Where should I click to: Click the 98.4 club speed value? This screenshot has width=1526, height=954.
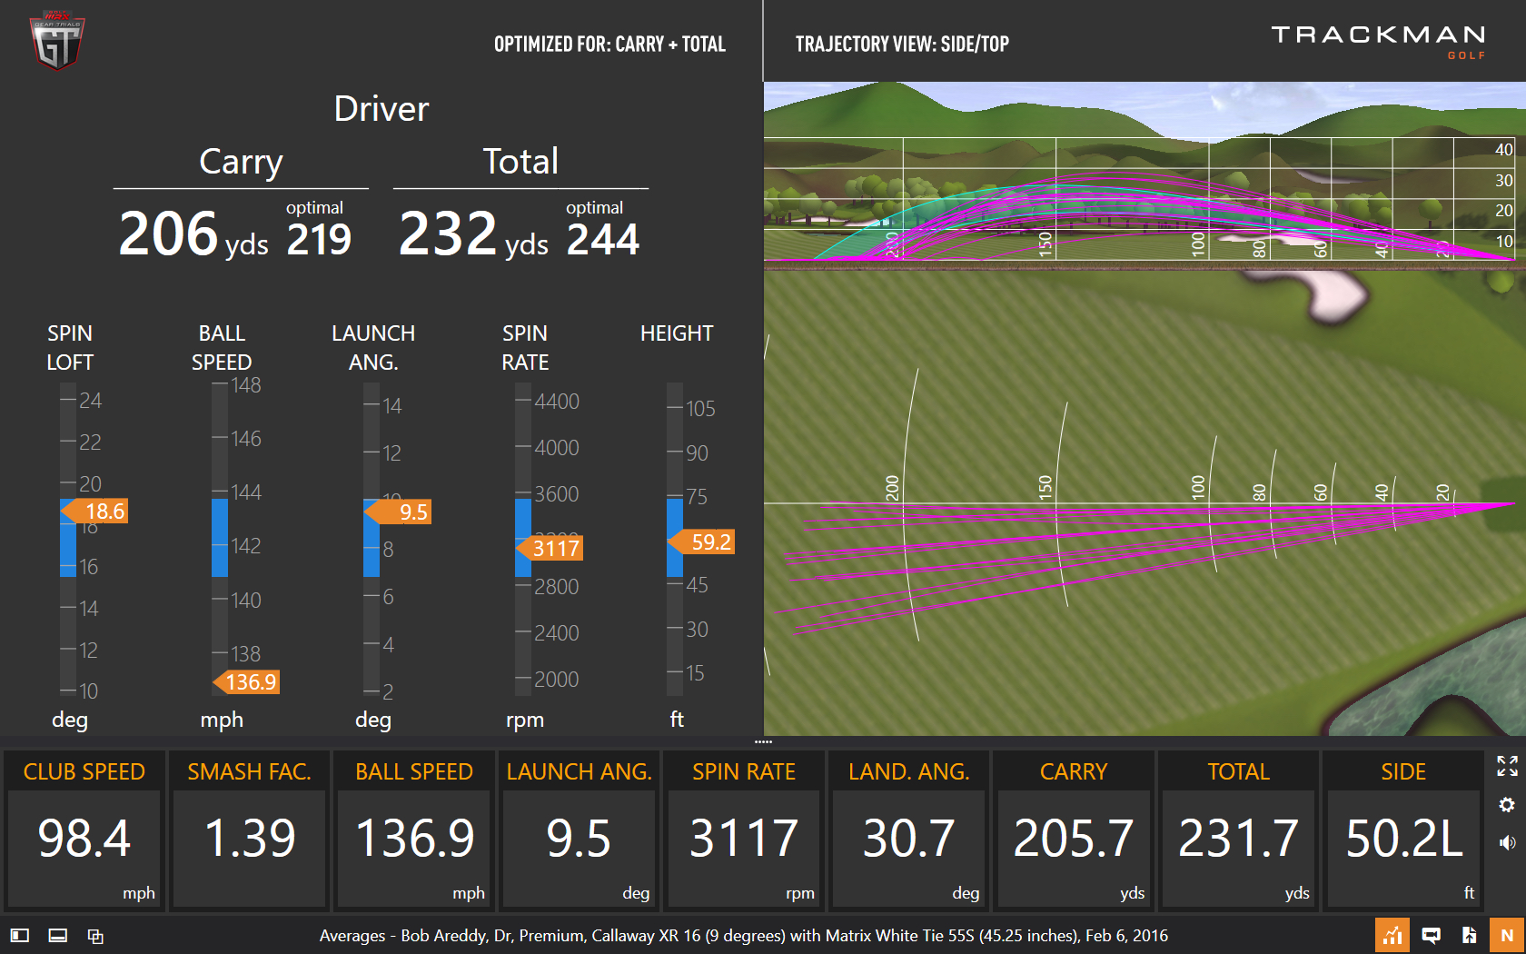(x=84, y=838)
